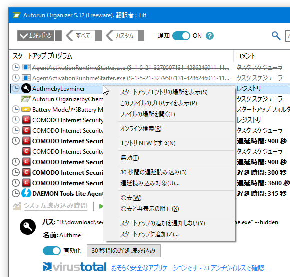Click the clock icon on Battery Mode row
Image resolution: width=290 pixels, height=277 pixels.
pos(16,109)
